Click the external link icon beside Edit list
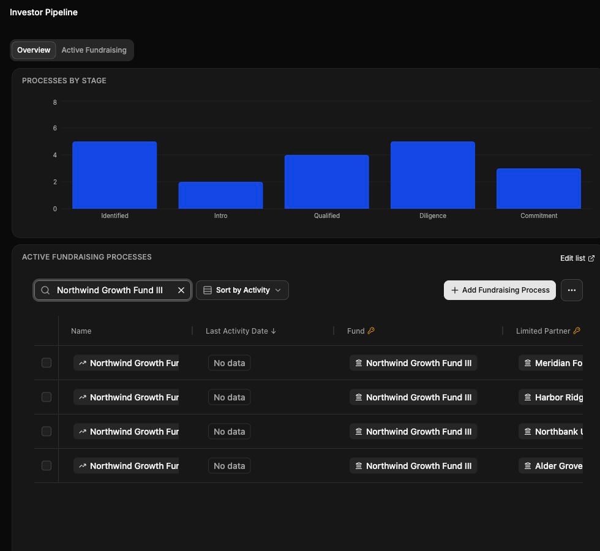 coord(591,258)
